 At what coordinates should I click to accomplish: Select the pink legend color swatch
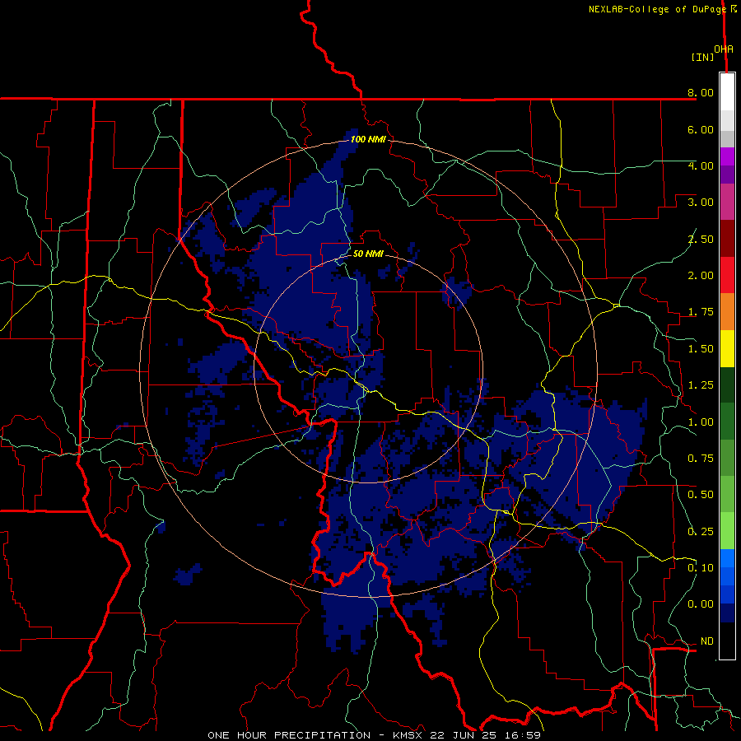tap(727, 203)
